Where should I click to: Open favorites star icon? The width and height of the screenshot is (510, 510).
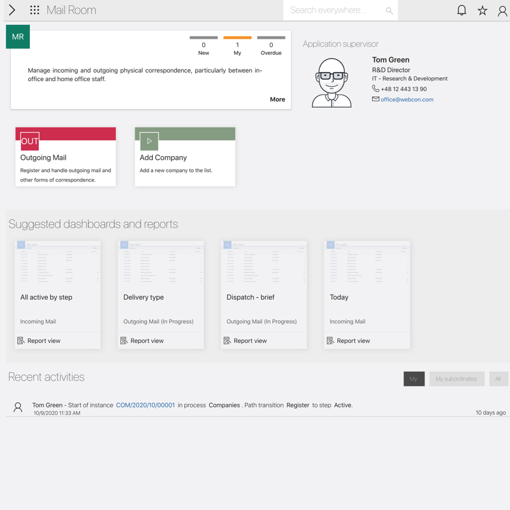tap(483, 10)
